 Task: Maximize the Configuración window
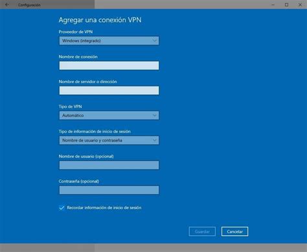286,5
